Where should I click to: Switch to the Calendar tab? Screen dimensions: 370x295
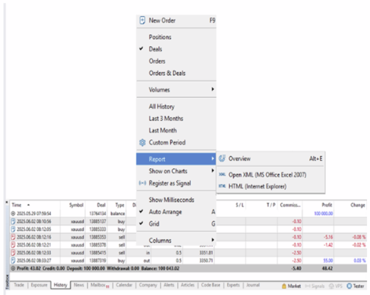(124, 285)
